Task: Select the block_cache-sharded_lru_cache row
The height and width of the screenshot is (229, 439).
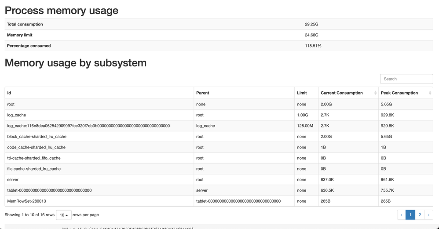Action: [37, 137]
